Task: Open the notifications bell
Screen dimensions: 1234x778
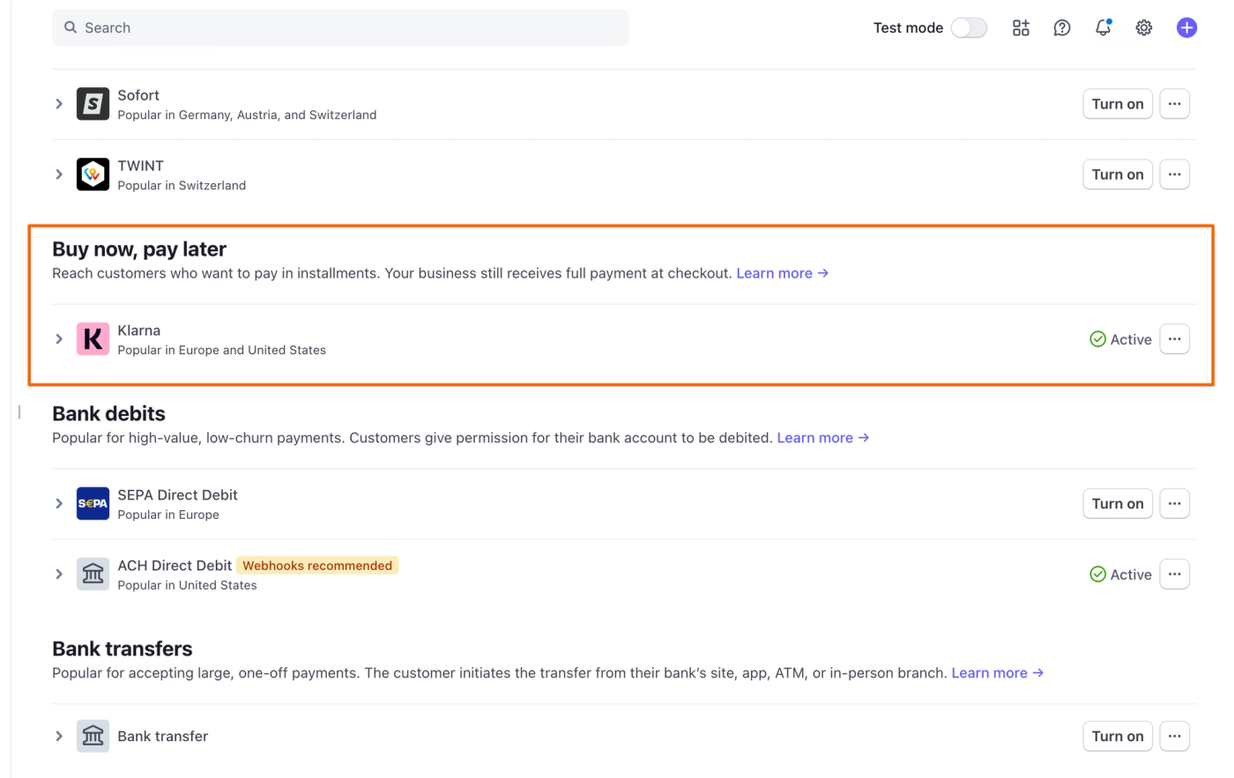Action: click(x=1103, y=28)
